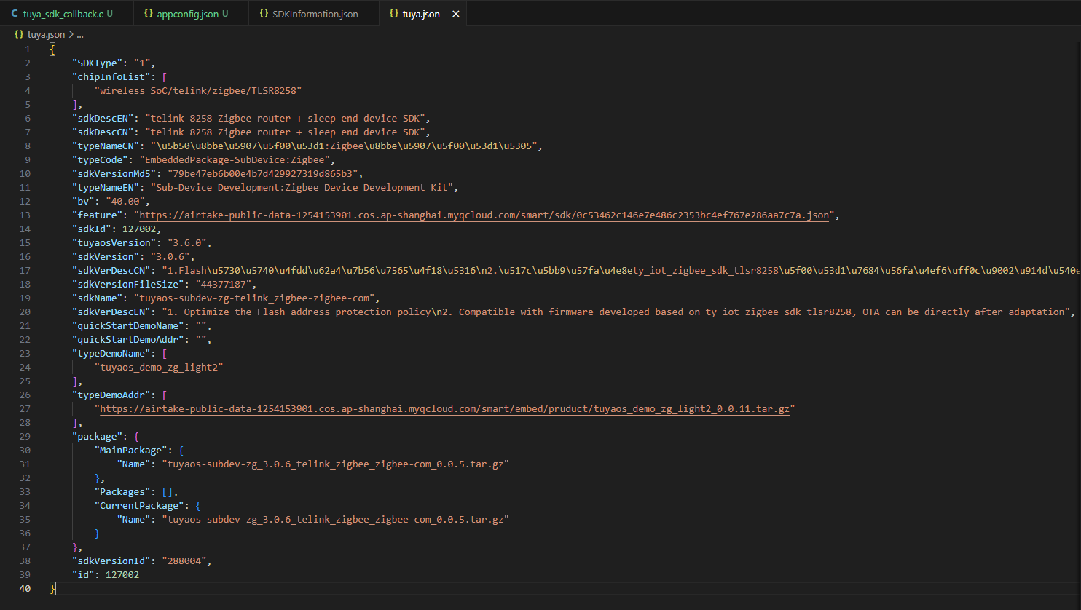Viewport: 1081px width, 610px height.
Task: Click the "quickStartDemoName" key
Action: tap(127, 325)
